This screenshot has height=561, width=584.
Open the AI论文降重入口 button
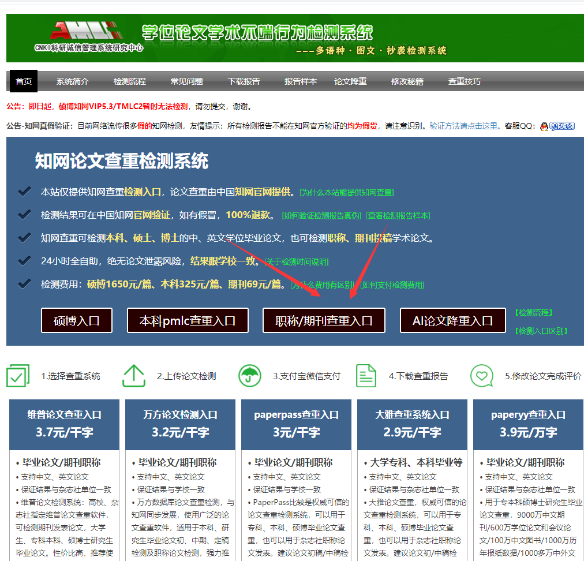tap(453, 320)
